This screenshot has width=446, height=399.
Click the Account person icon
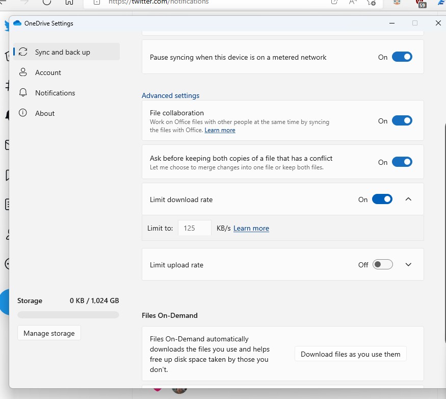[x=23, y=72]
